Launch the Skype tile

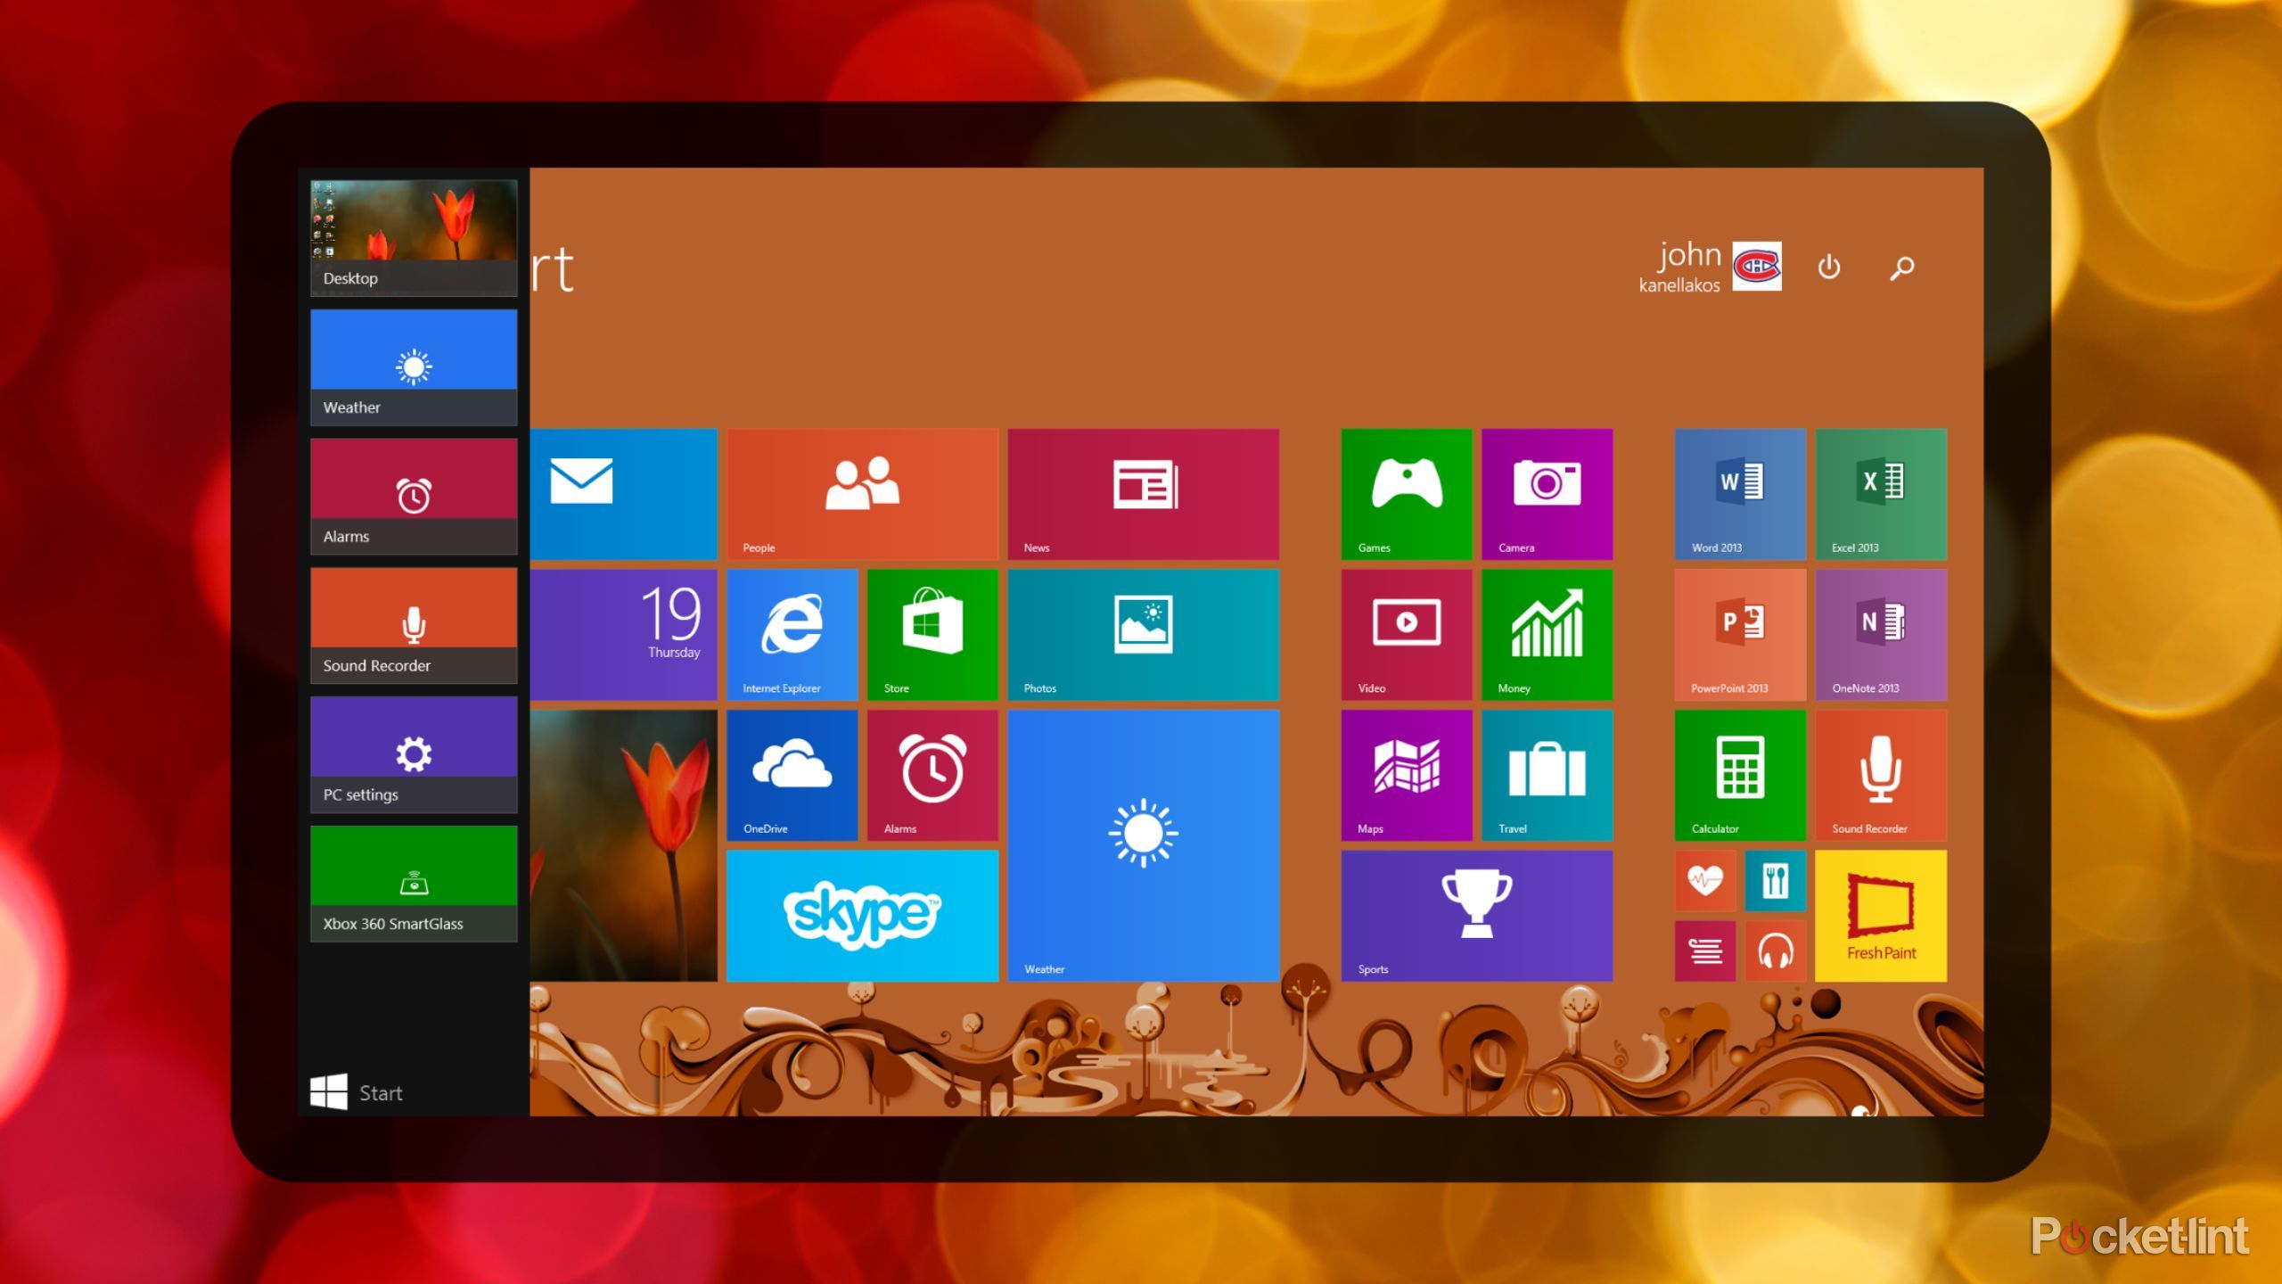[862, 916]
